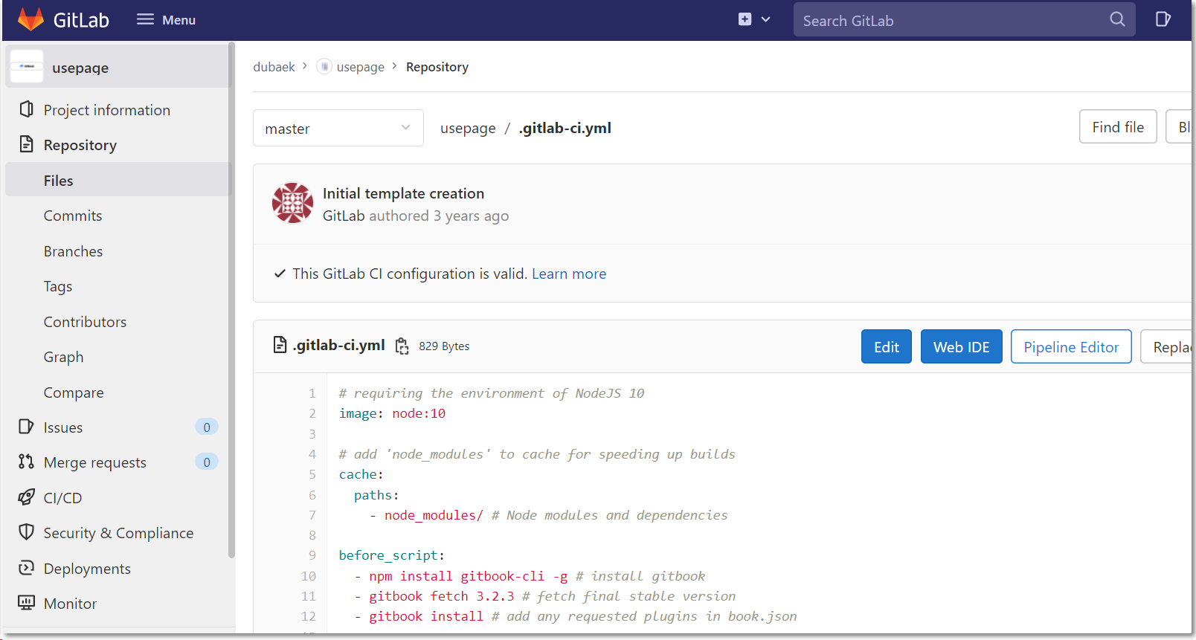
Task: Open Tags page
Action: (x=58, y=286)
